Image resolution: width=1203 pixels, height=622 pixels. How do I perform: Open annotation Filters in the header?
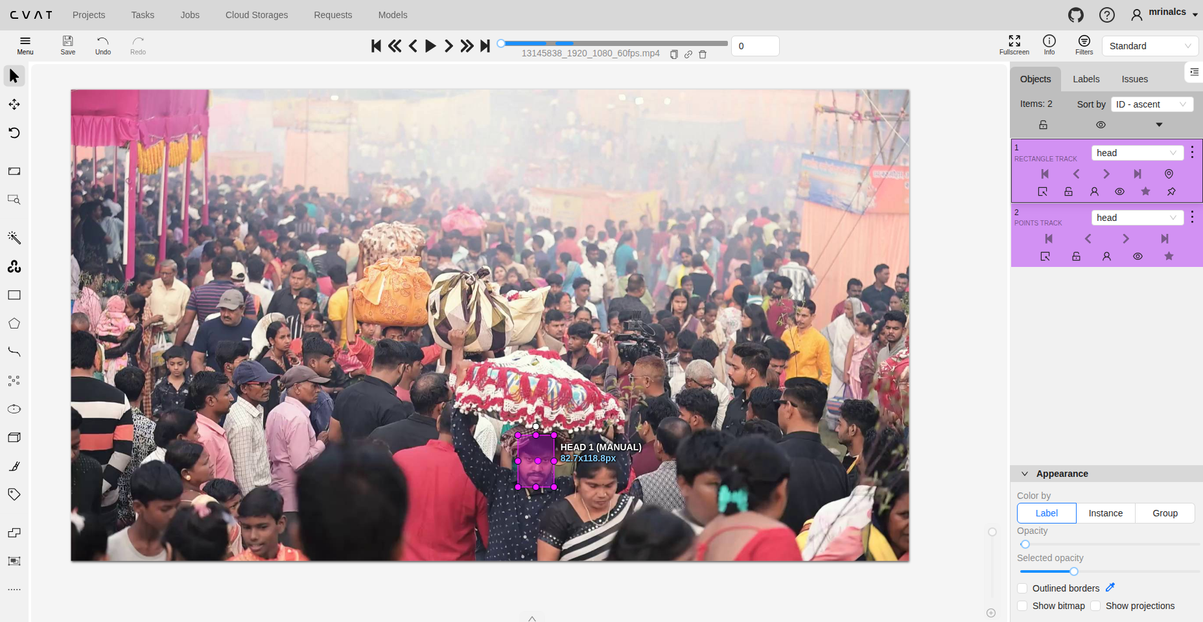(x=1083, y=45)
